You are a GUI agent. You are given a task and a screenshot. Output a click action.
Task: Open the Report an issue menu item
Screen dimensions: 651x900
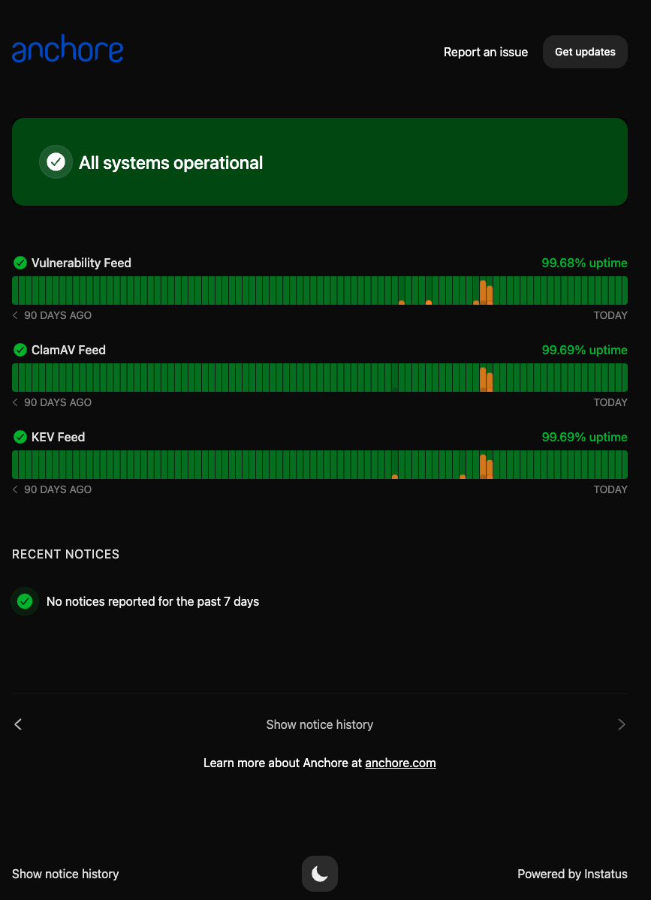[x=485, y=52]
